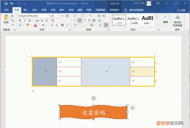Screen dimensions: 190x128
Task: Toggle align left
Action: coord(75,20)
